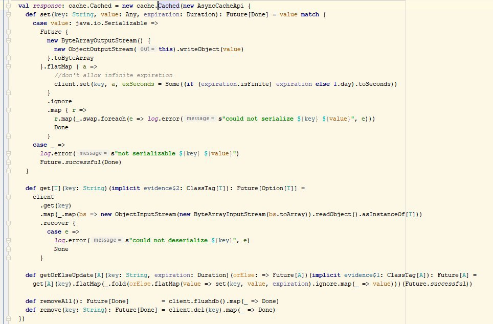Click 'removeAll' method name
The height and width of the screenshot is (324, 493).
pos(56,302)
